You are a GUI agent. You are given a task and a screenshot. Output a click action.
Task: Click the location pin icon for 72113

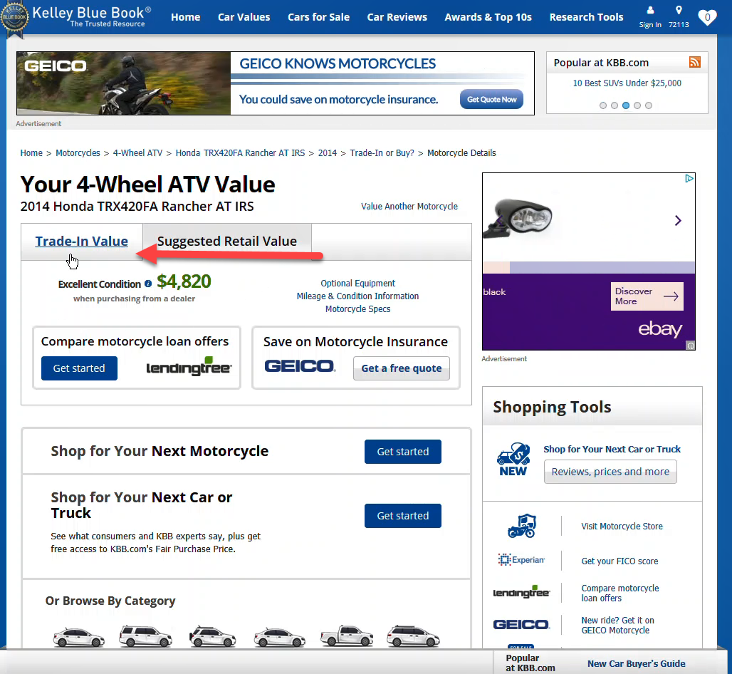click(x=679, y=10)
